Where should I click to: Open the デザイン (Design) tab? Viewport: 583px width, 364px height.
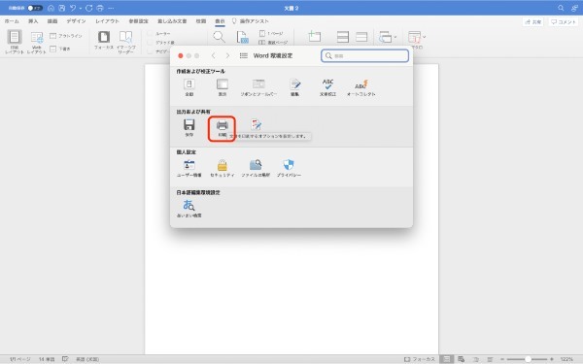[76, 21]
